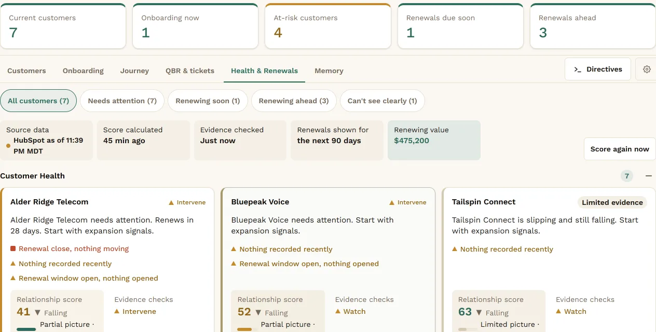The height and width of the screenshot is (332, 656).
Task: Click Alder Ridge Telecom Intervene warning icon
Action: pos(171,202)
